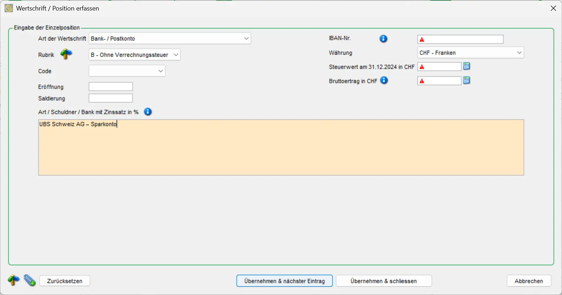Click the 'Eingabe der Einzelposition' group title

pyautogui.click(x=47, y=28)
